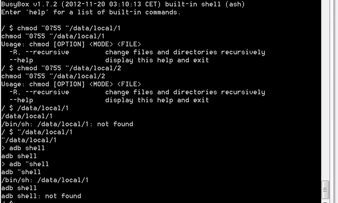
Task: Click the first "--help" option text
Action: coord(21,60)
